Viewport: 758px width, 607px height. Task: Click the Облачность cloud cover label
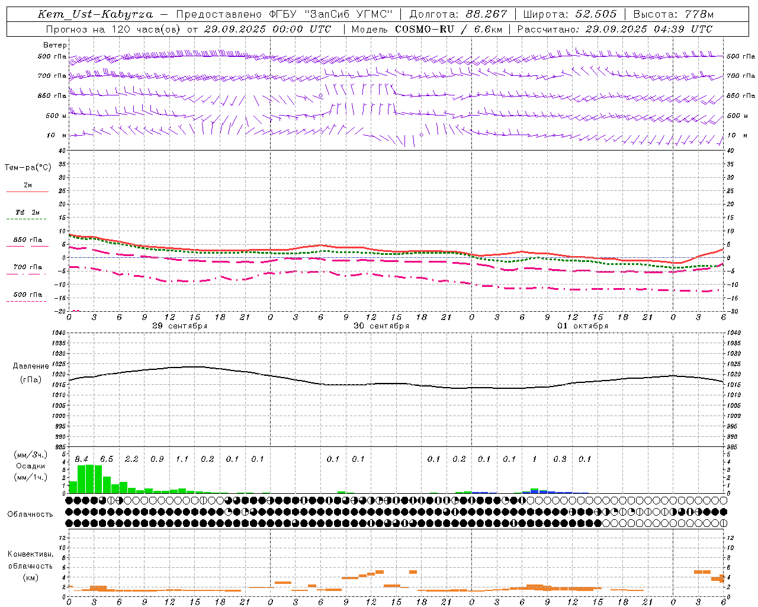click(30, 515)
